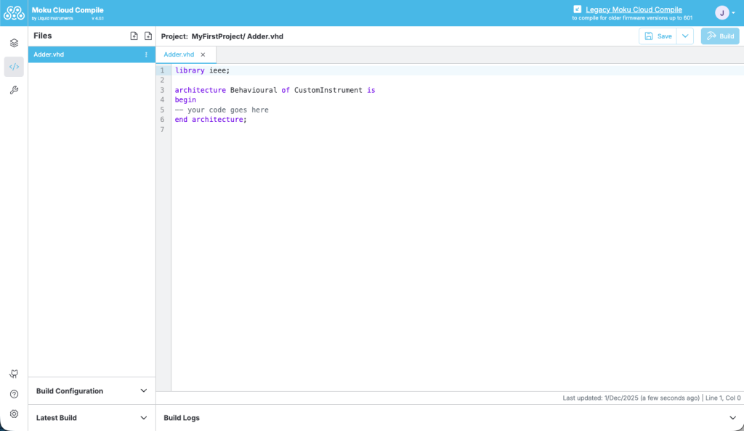
Task: Expand the Build Configuration section
Action: (x=143, y=391)
